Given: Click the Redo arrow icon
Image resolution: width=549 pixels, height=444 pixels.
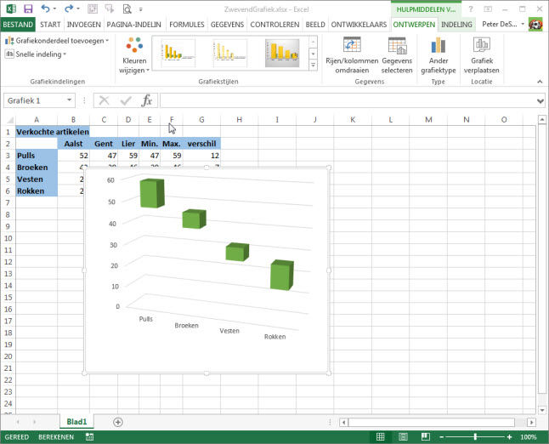Looking at the screenshot, I should 69,9.
